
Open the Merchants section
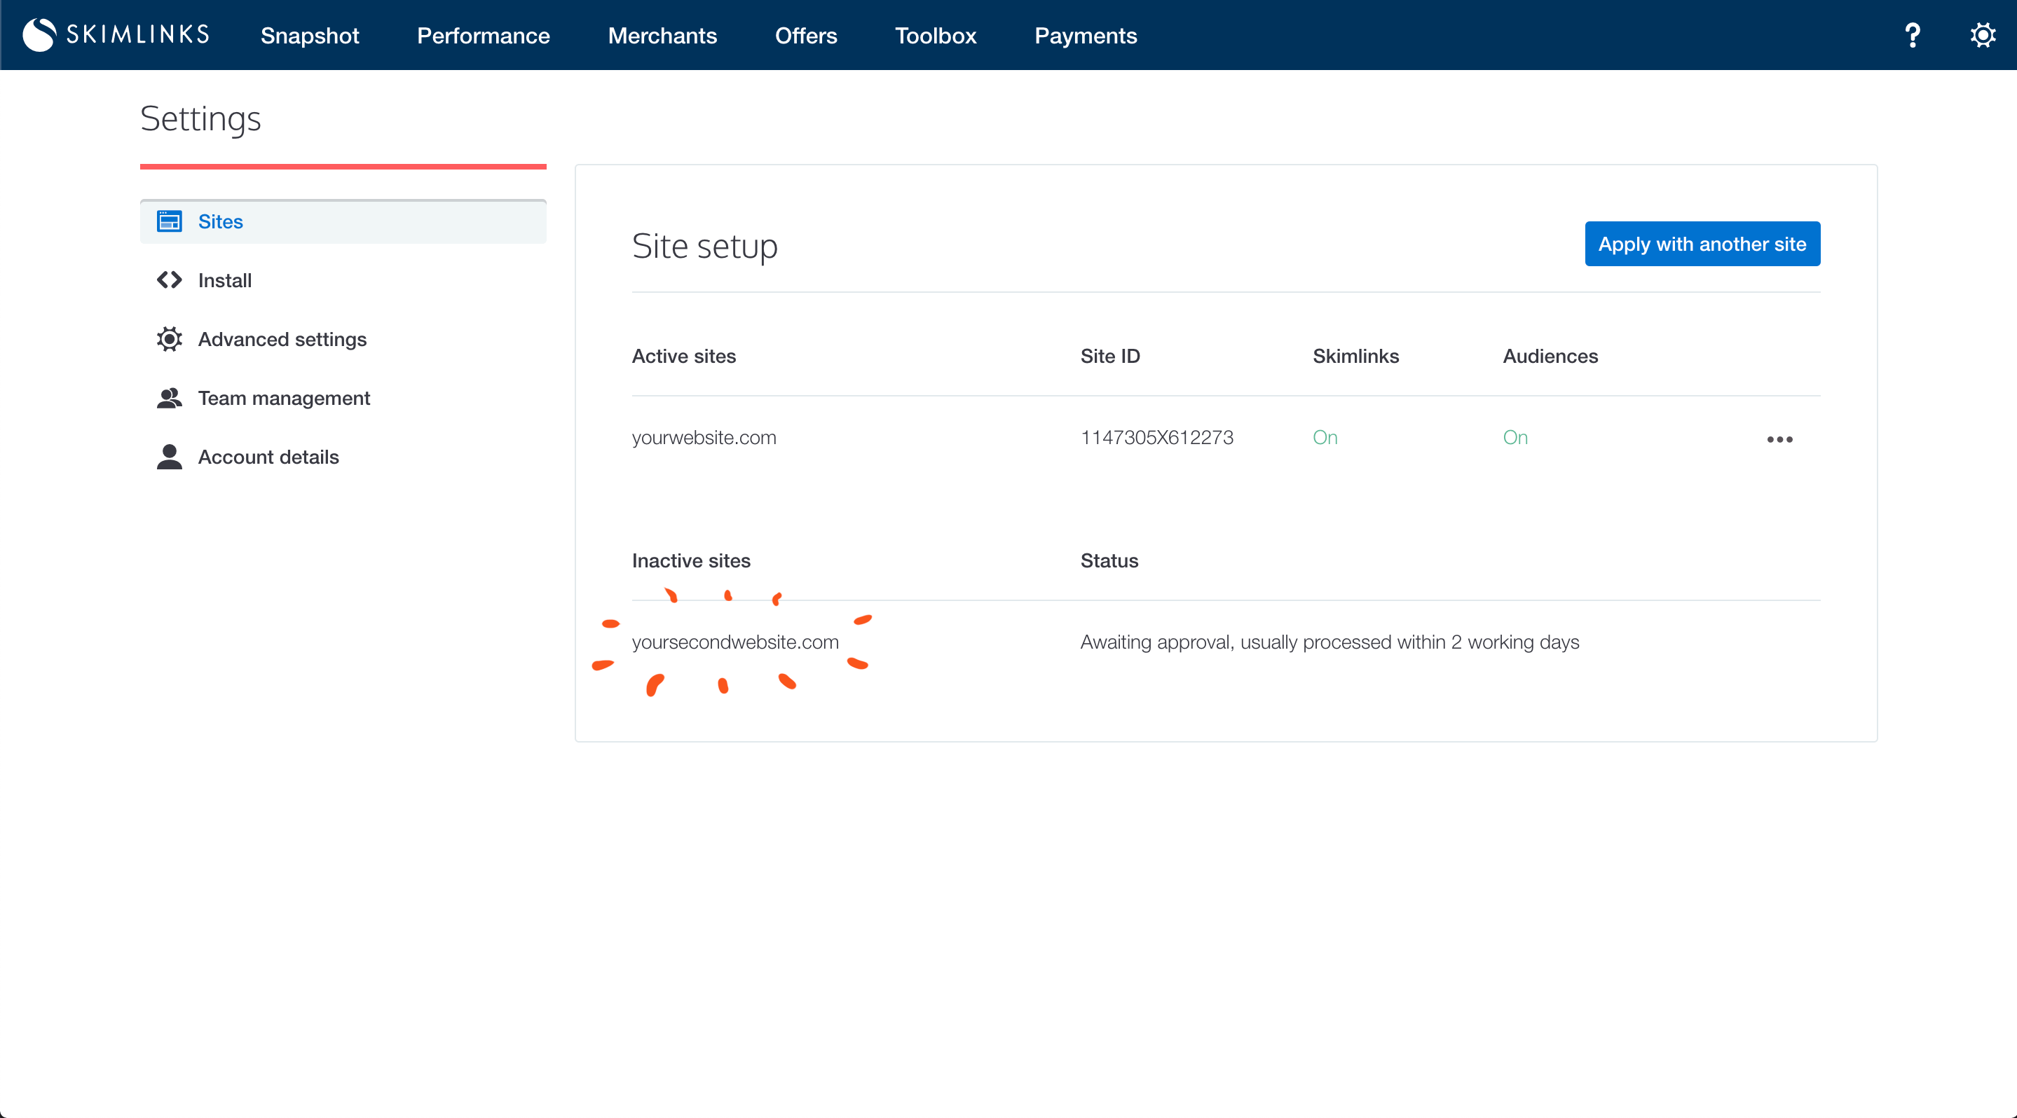coord(662,35)
